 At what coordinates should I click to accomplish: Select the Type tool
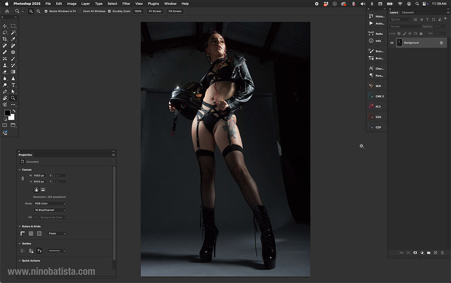tap(13, 85)
